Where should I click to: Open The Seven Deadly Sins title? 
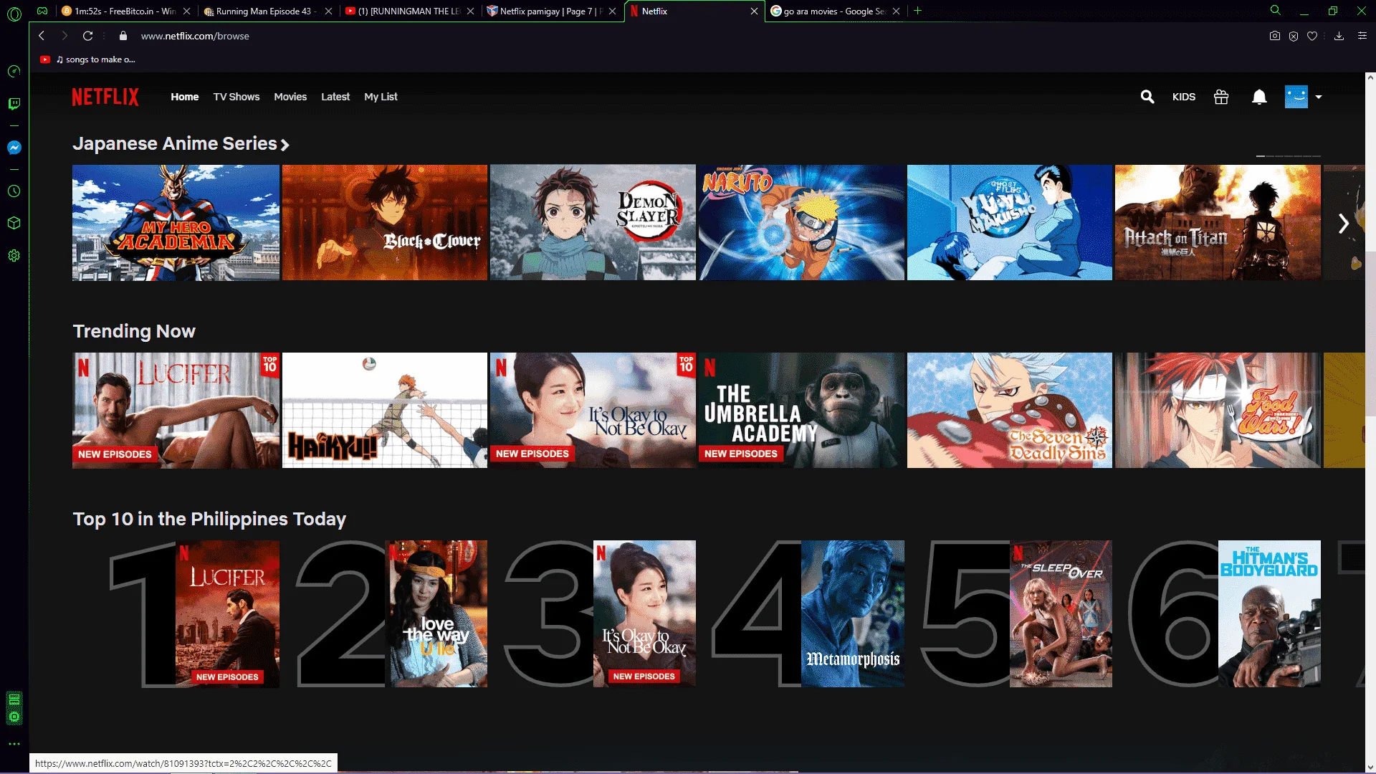point(1010,411)
